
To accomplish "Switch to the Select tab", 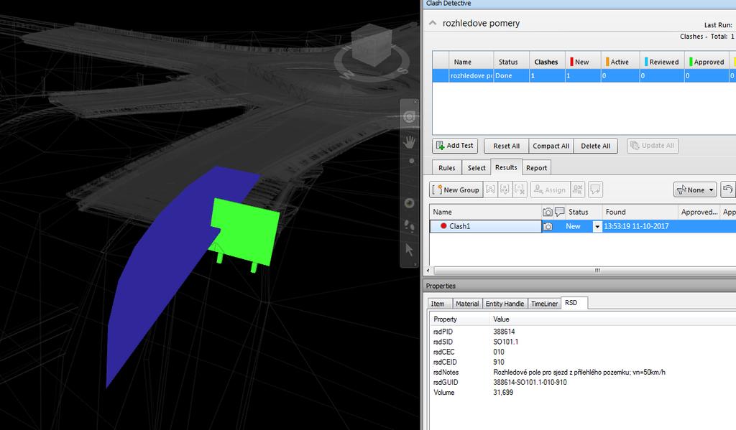I will click(x=477, y=168).
